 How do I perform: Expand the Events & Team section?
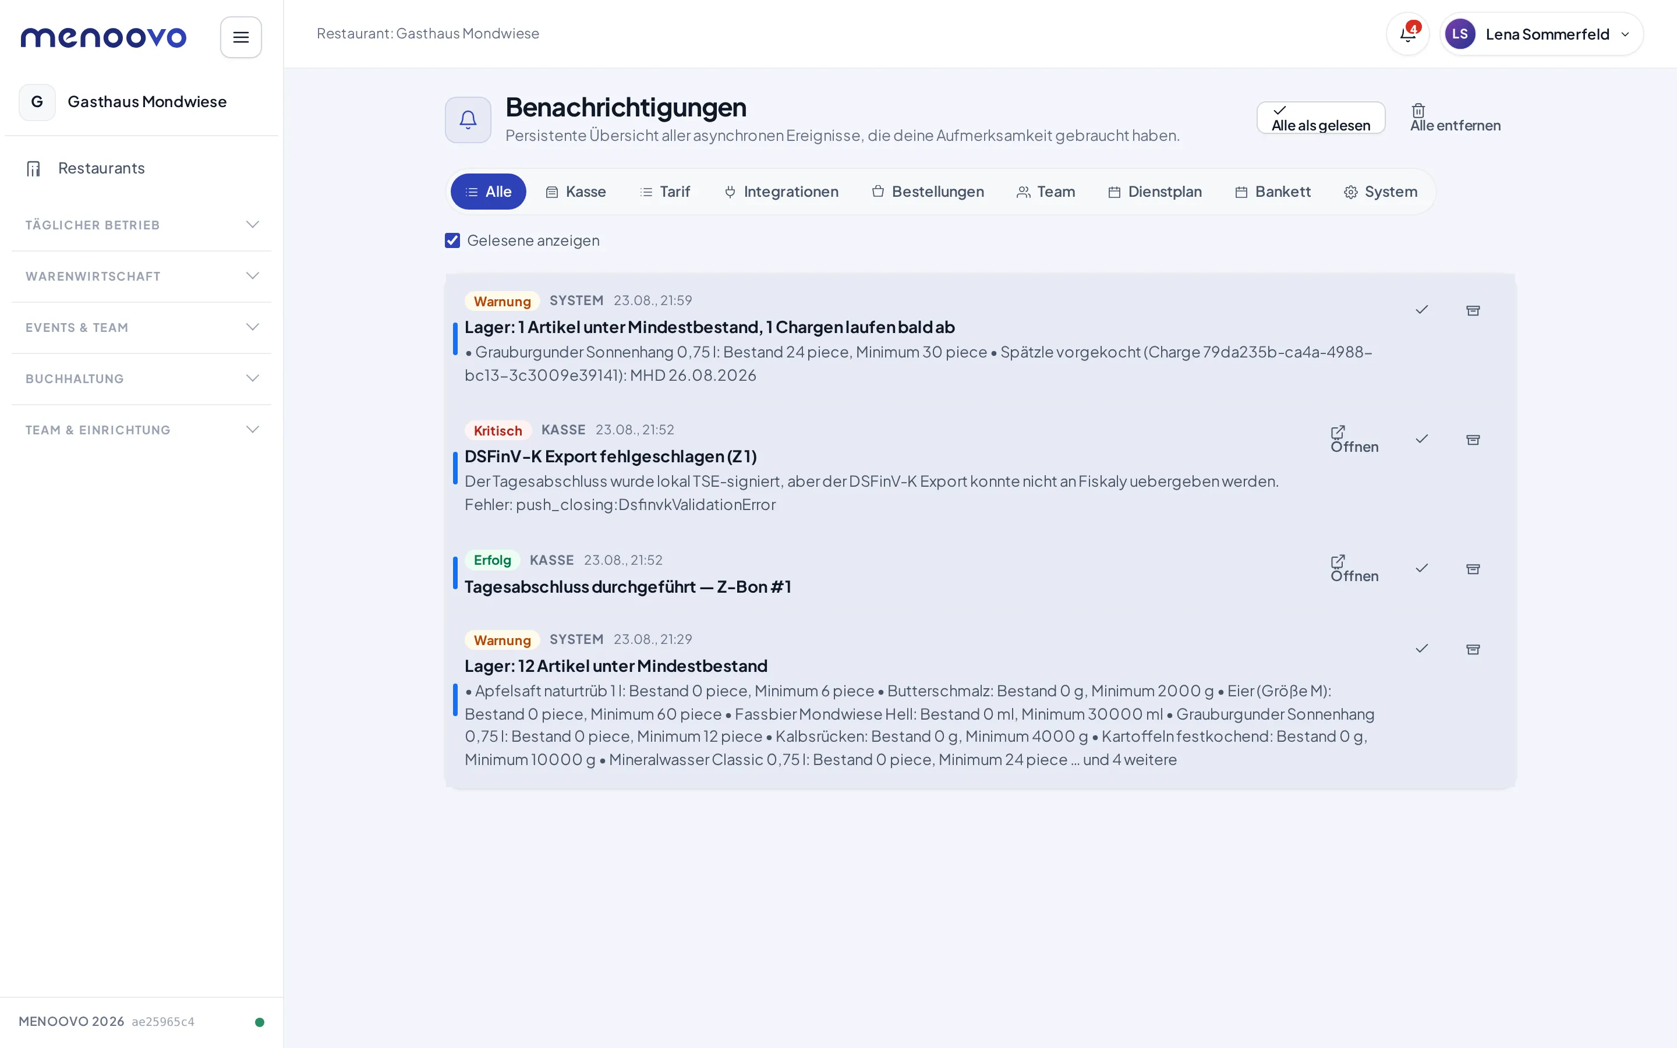[x=141, y=328]
